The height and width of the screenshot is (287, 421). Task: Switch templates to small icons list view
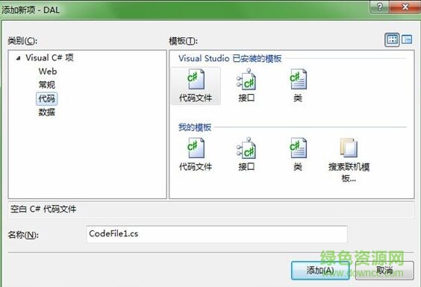tap(407, 40)
